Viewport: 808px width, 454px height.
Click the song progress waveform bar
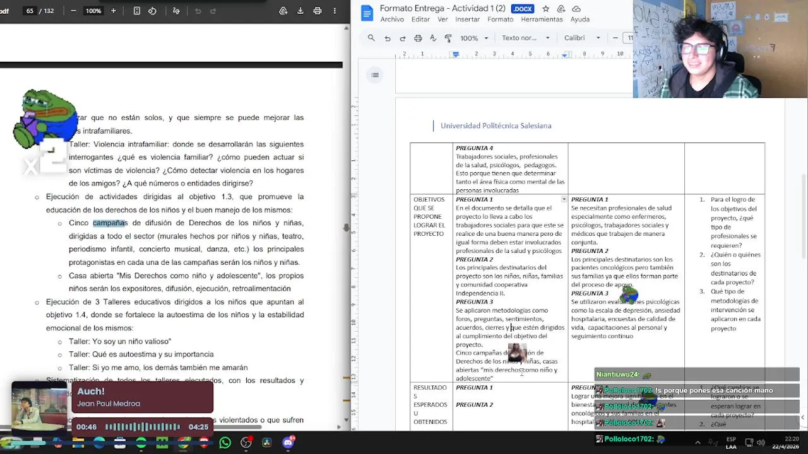click(143, 427)
